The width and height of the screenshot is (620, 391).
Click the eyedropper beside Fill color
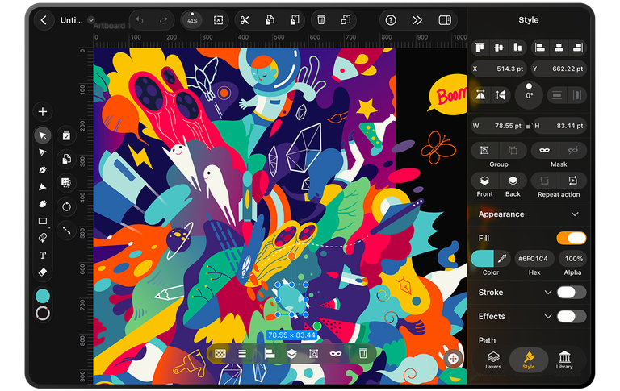click(x=501, y=258)
